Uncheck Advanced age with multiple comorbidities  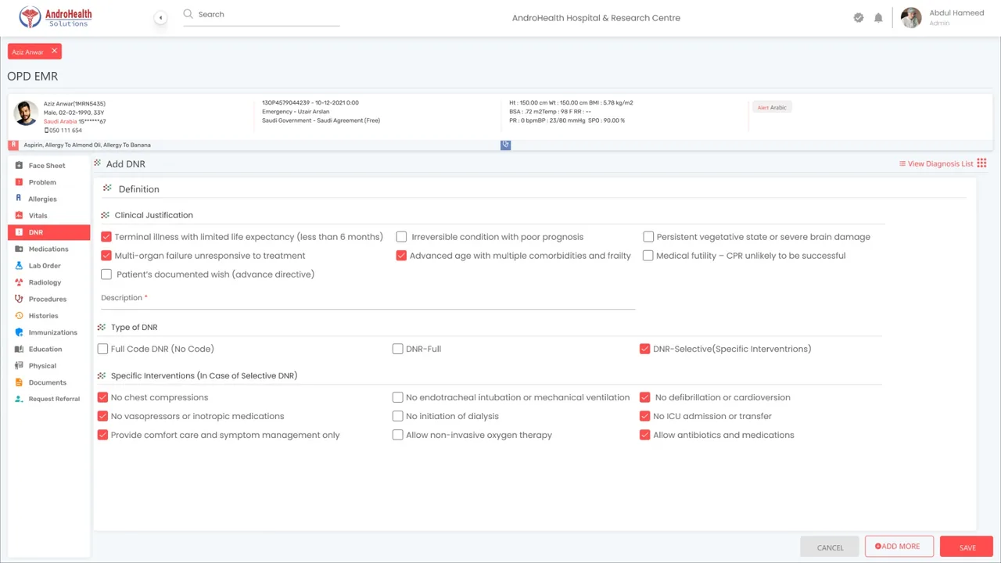coord(401,255)
